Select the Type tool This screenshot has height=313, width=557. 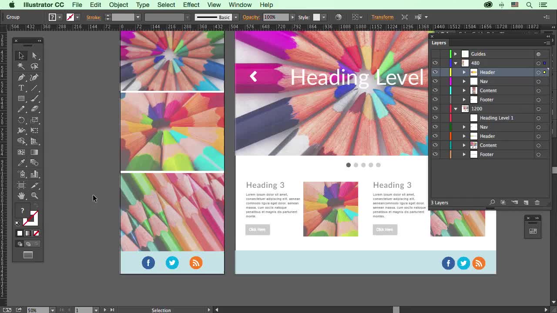(x=21, y=88)
